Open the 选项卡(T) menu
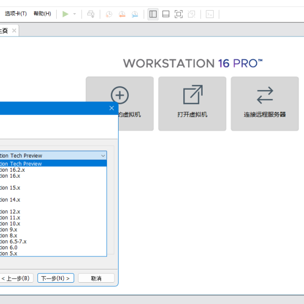The image size is (304, 304). coord(16,14)
